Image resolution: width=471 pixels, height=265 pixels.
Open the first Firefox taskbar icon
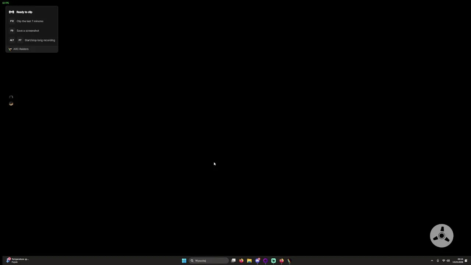(x=241, y=261)
